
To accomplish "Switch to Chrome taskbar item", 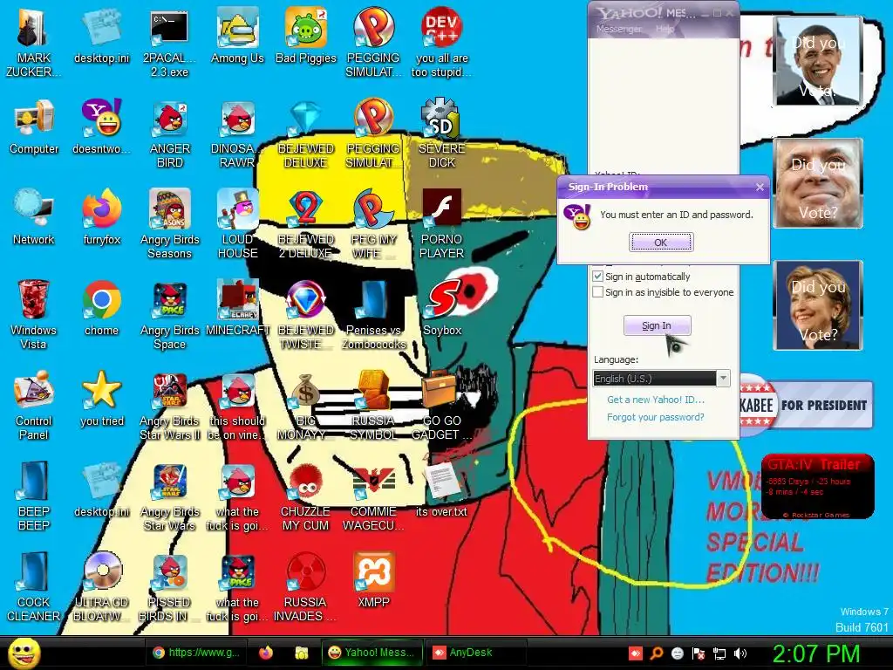I will 197,653.
